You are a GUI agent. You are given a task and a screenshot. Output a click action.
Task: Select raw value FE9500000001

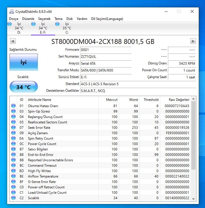click(x=177, y=133)
